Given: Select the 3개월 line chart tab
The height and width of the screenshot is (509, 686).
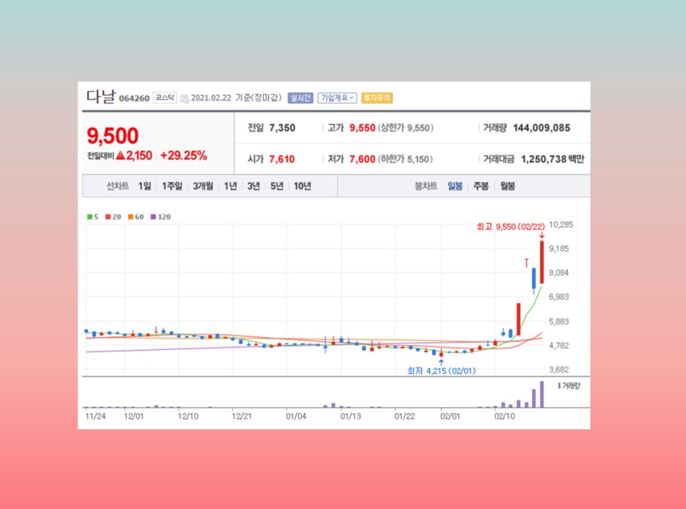Looking at the screenshot, I should coord(203,186).
